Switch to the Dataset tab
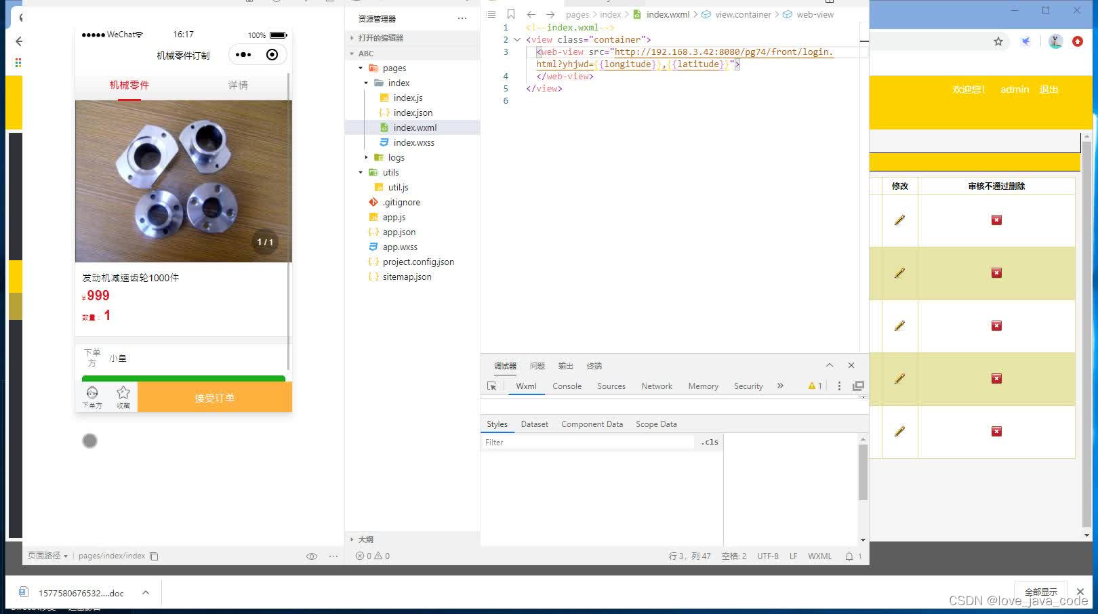This screenshot has width=1098, height=614. [534, 424]
